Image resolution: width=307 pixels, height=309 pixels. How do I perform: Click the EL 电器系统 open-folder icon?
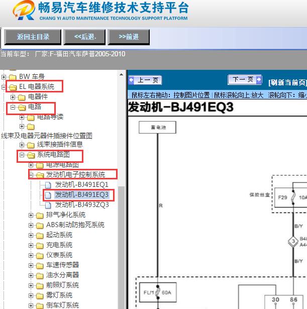[13, 87]
